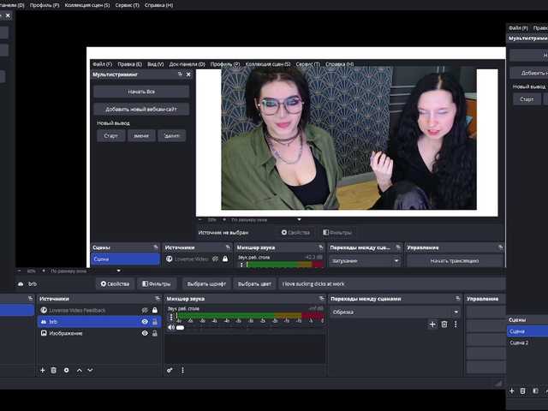548x411 pixels.
Task: Move the selected source down with arrow icon
Action: point(91,370)
